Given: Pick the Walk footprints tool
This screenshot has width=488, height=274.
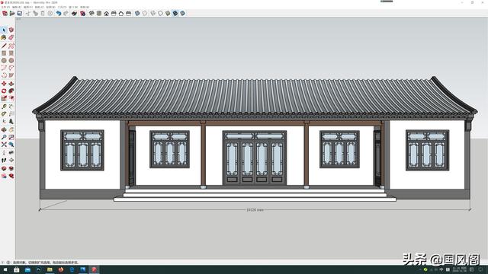Looking at the screenshot, I should coord(4,161).
